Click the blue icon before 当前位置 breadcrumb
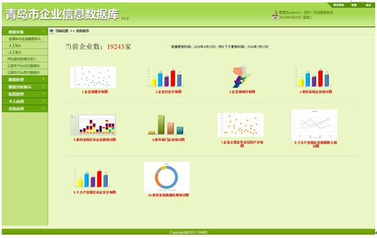The image size is (377, 238). pyautogui.click(x=51, y=31)
